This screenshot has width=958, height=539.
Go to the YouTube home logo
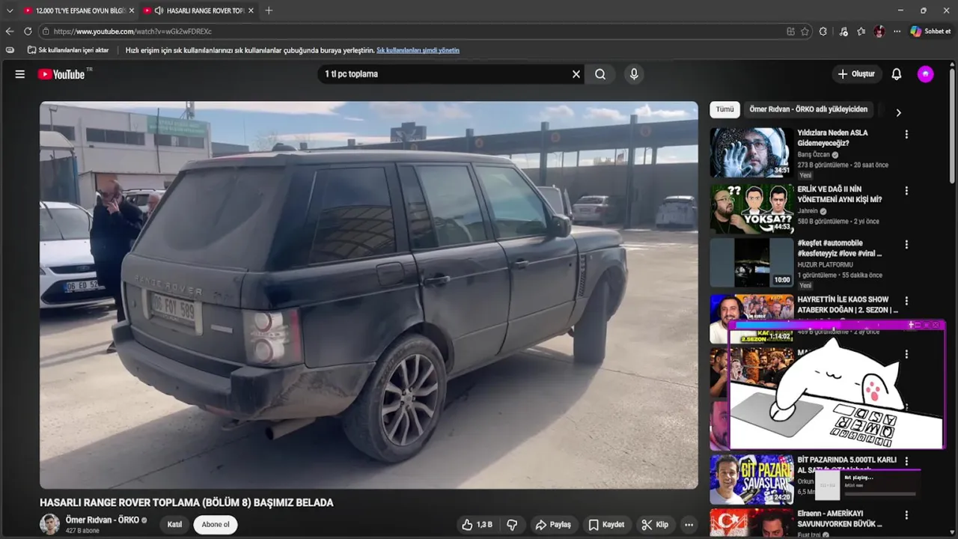click(x=61, y=74)
